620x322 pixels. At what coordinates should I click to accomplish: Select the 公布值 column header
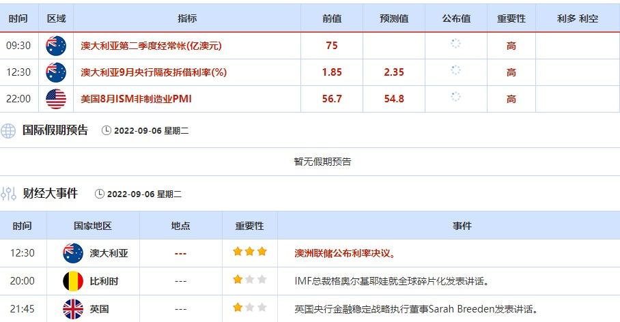click(x=455, y=18)
